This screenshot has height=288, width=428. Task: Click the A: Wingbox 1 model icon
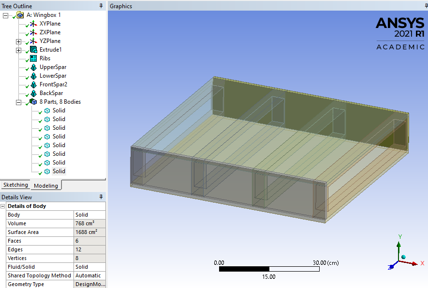(20, 15)
